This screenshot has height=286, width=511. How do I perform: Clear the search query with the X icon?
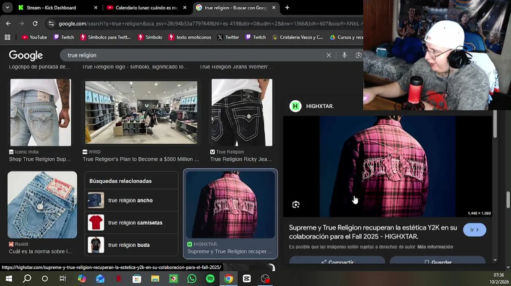point(329,55)
